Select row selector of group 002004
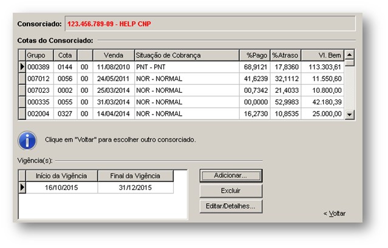 pyautogui.click(x=22, y=113)
